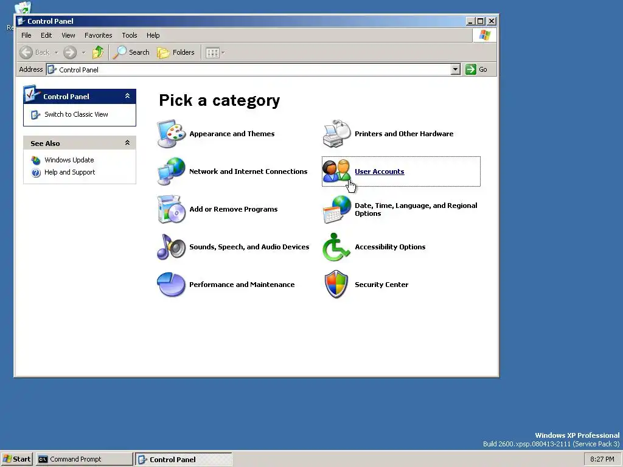Click the Help and Support question icon
Screen dimensions: 623x467
click(36, 172)
